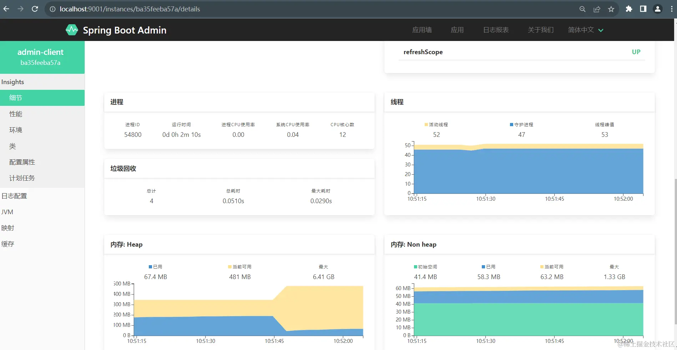This screenshot has width=677, height=350.
Task: Open the browser profile avatar menu
Action: 657,9
